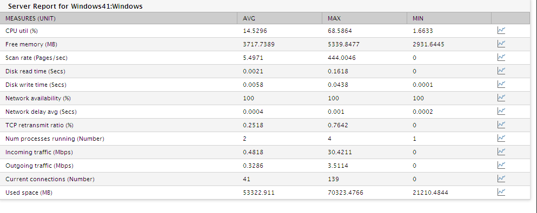This screenshot has height=213, width=537.
Task: Click CPU util average value 14.5296
Action: pyautogui.click(x=255, y=31)
